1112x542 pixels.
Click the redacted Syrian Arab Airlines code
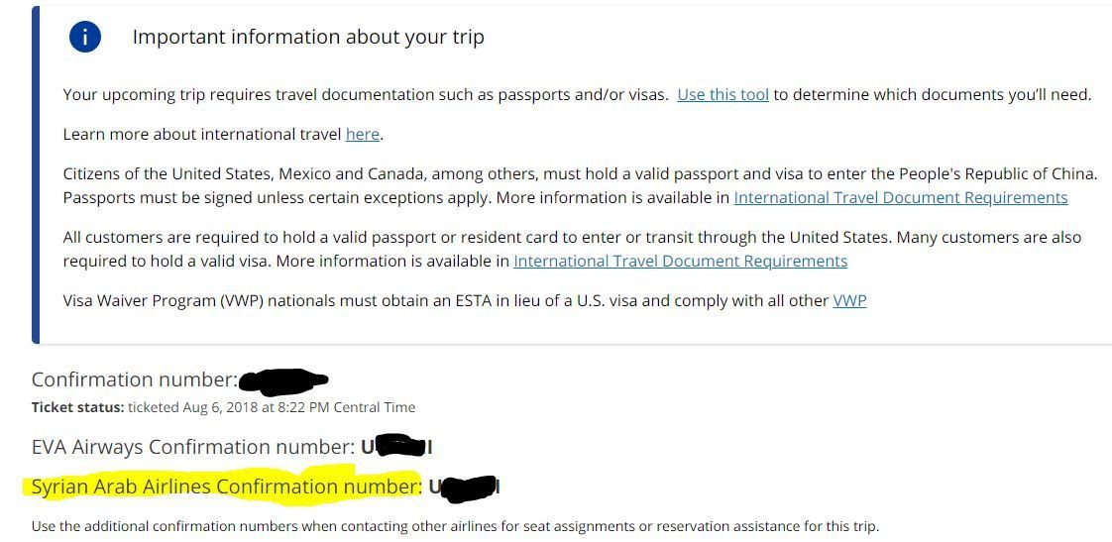pyautogui.click(x=466, y=487)
